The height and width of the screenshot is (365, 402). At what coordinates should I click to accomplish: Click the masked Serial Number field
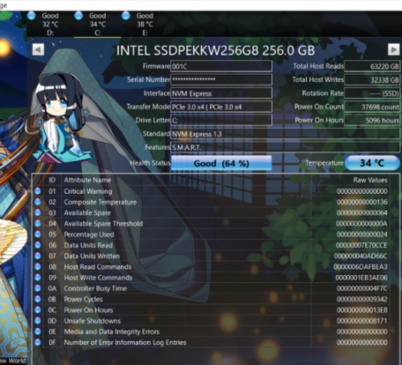(221, 80)
